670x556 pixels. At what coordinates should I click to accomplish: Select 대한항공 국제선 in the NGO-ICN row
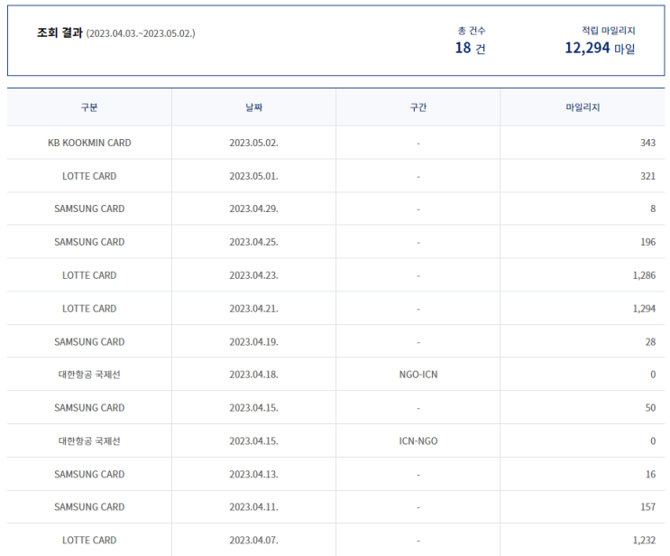pyautogui.click(x=89, y=375)
